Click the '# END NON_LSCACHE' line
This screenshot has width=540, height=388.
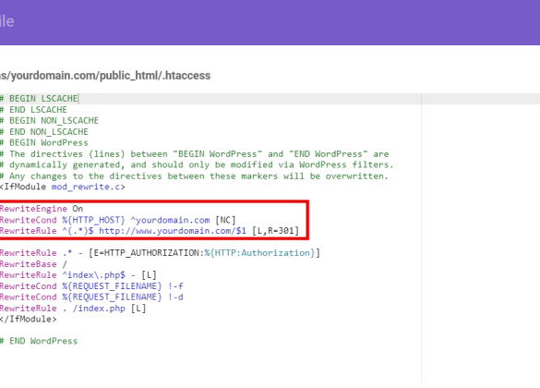(x=44, y=131)
